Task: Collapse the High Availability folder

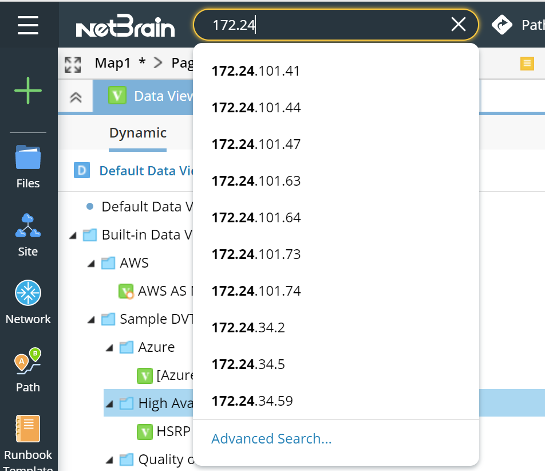Action: click(109, 404)
